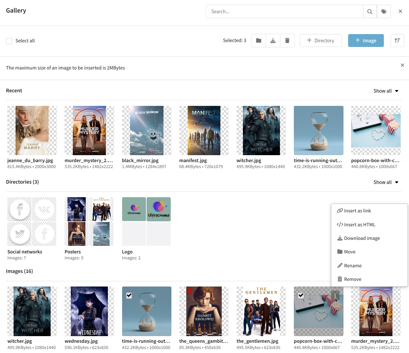
Task: Click the '815.4KBytes • 2000x3000' file info
Action: [x=31, y=167]
